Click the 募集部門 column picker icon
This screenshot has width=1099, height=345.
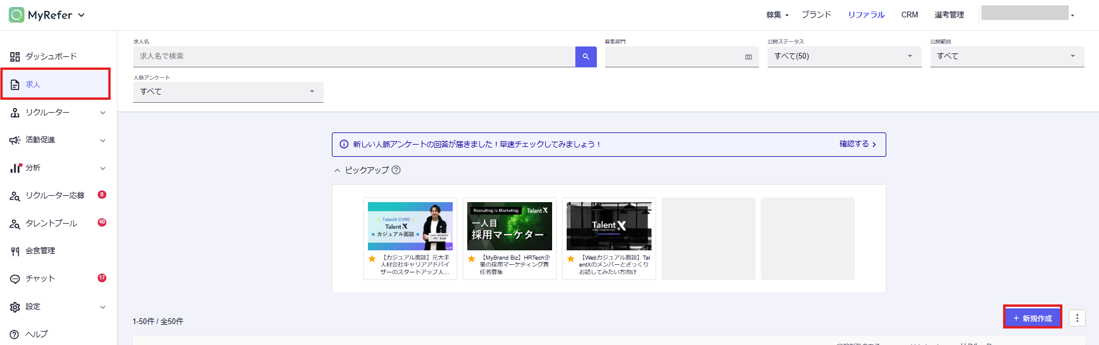749,57
